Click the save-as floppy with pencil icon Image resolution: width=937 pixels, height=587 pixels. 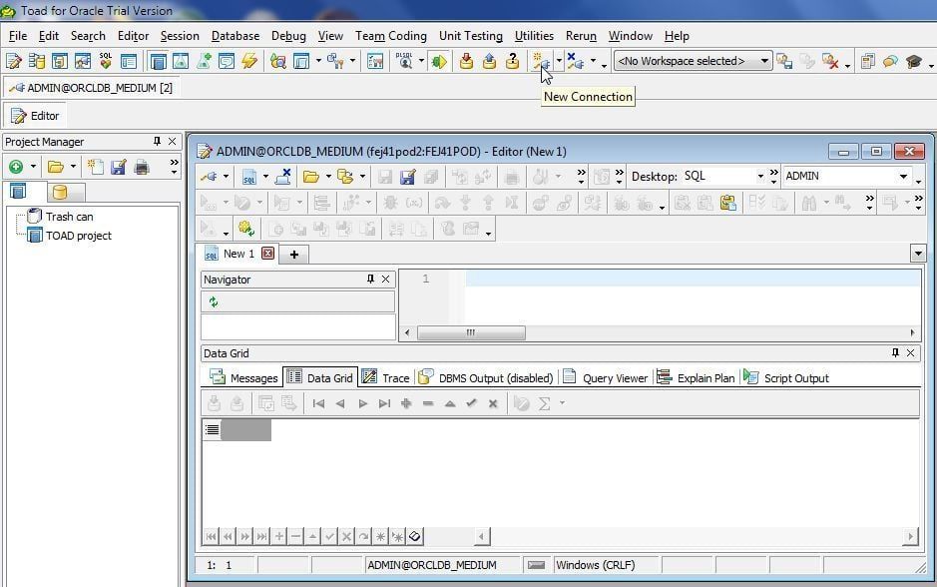[x=407, y=177]
